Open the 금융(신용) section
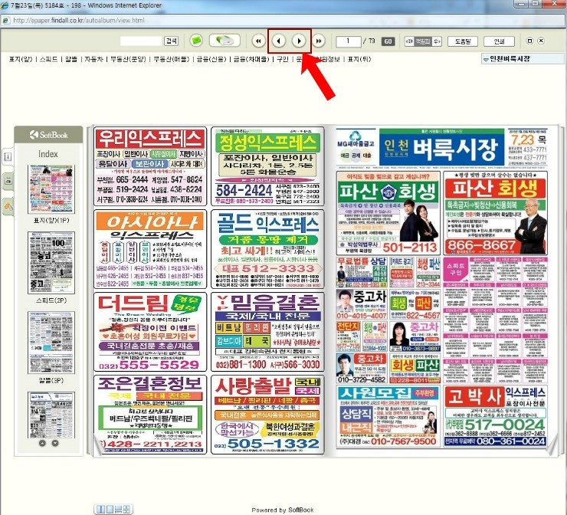The width and height of the screenshot is (567, 515). [211, 59]
